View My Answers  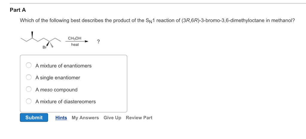pos(85,118)
